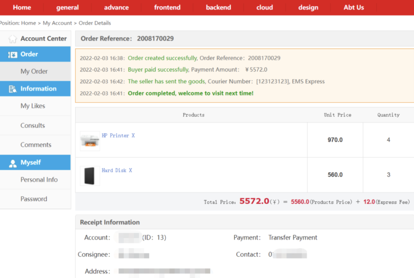Change account Password
Image resolution: width=414 pixels, height=278 pixels.
pos(33,199)
